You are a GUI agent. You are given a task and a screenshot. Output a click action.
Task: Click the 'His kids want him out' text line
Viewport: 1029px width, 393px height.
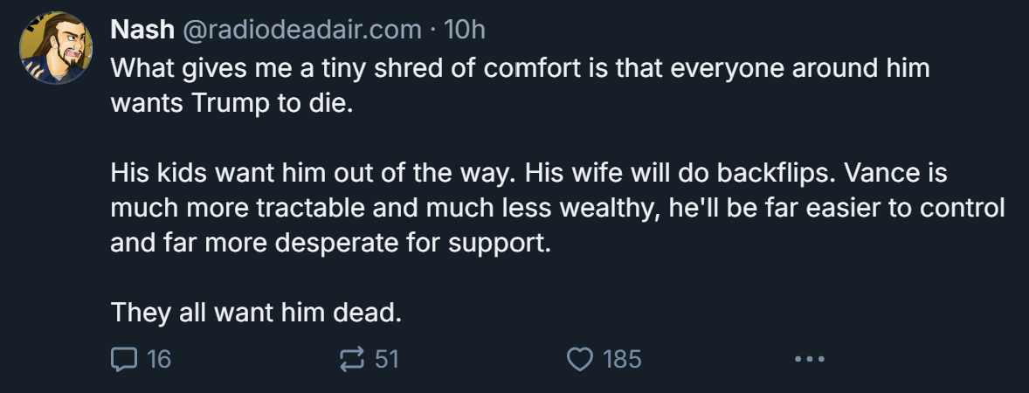click(x=529, y=173)
